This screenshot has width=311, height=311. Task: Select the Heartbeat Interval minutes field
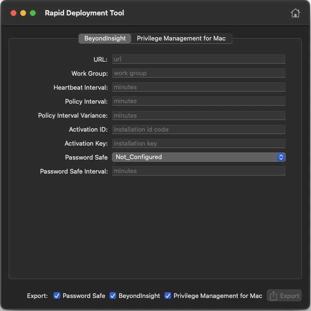point(199,87)
